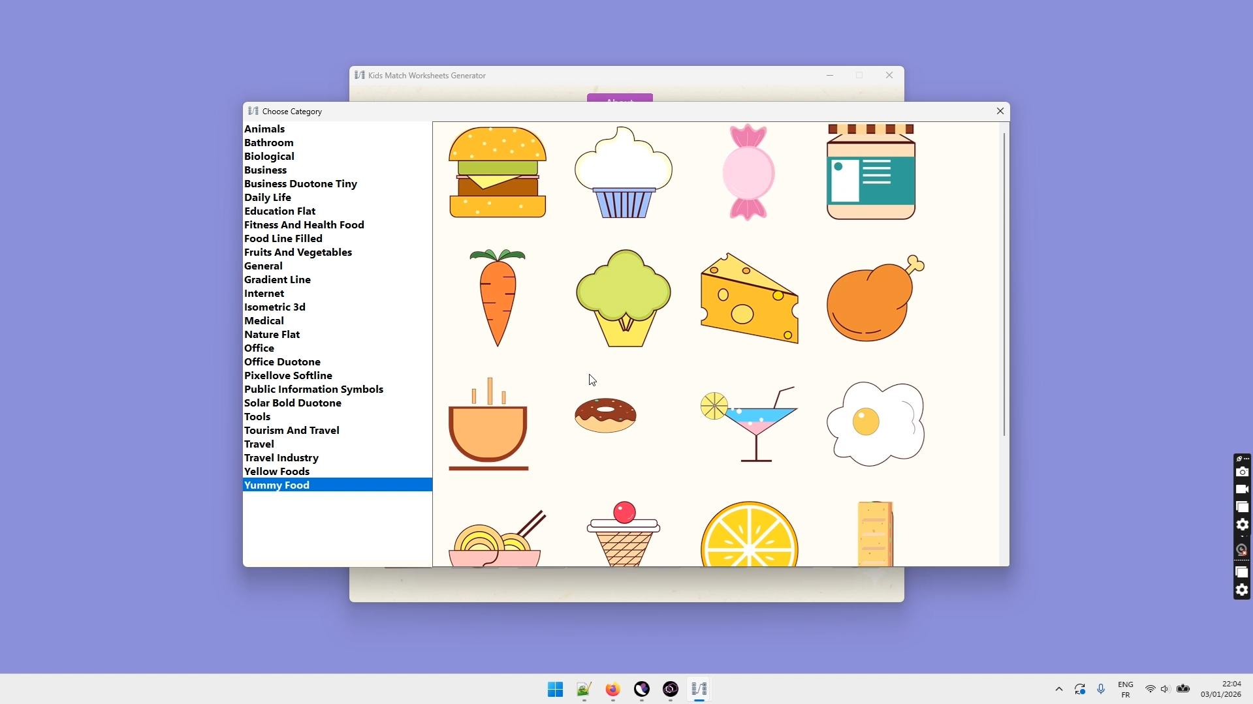Open Firefox from the taskbar

point(612,689)
